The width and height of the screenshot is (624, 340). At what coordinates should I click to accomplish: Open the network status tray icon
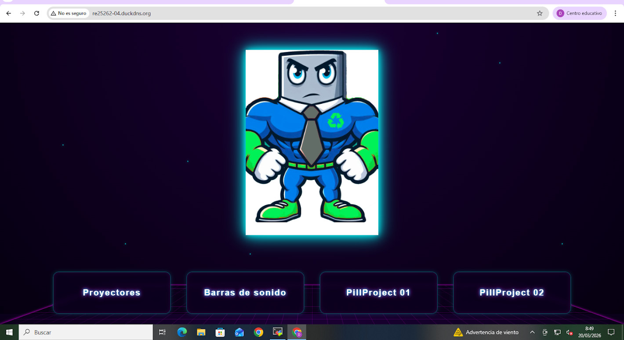[x=557, y=332]
